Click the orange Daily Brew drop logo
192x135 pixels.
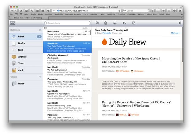[x=104, y=42]
